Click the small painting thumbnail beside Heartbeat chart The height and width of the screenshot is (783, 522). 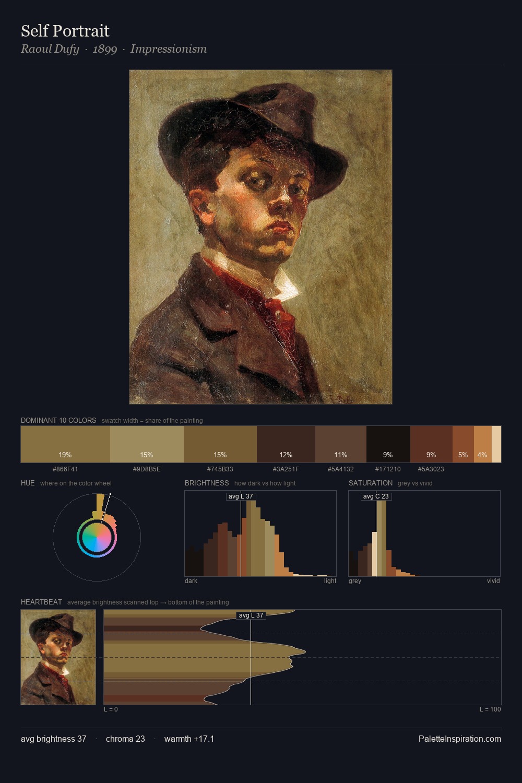[x=58, y=657]
